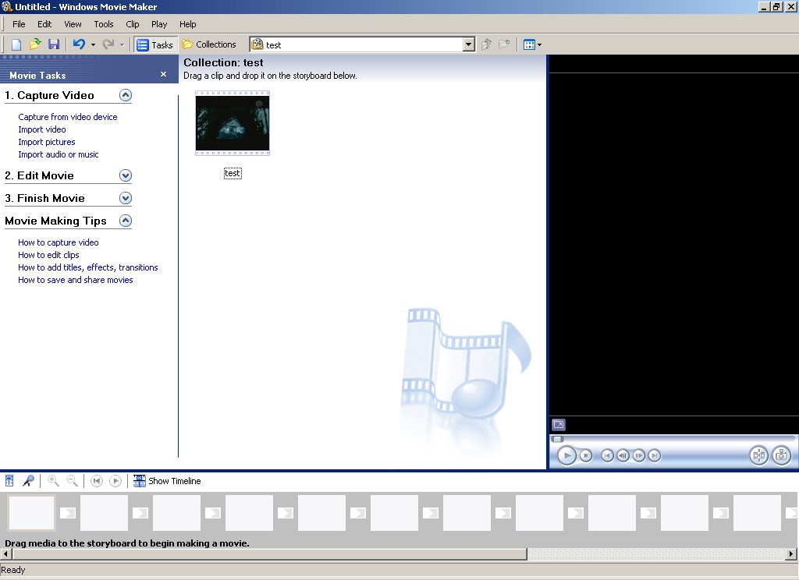Screen dimensions: 799x580
Task: Undo last action using toolbar arrow
Action: pos(79,44)
